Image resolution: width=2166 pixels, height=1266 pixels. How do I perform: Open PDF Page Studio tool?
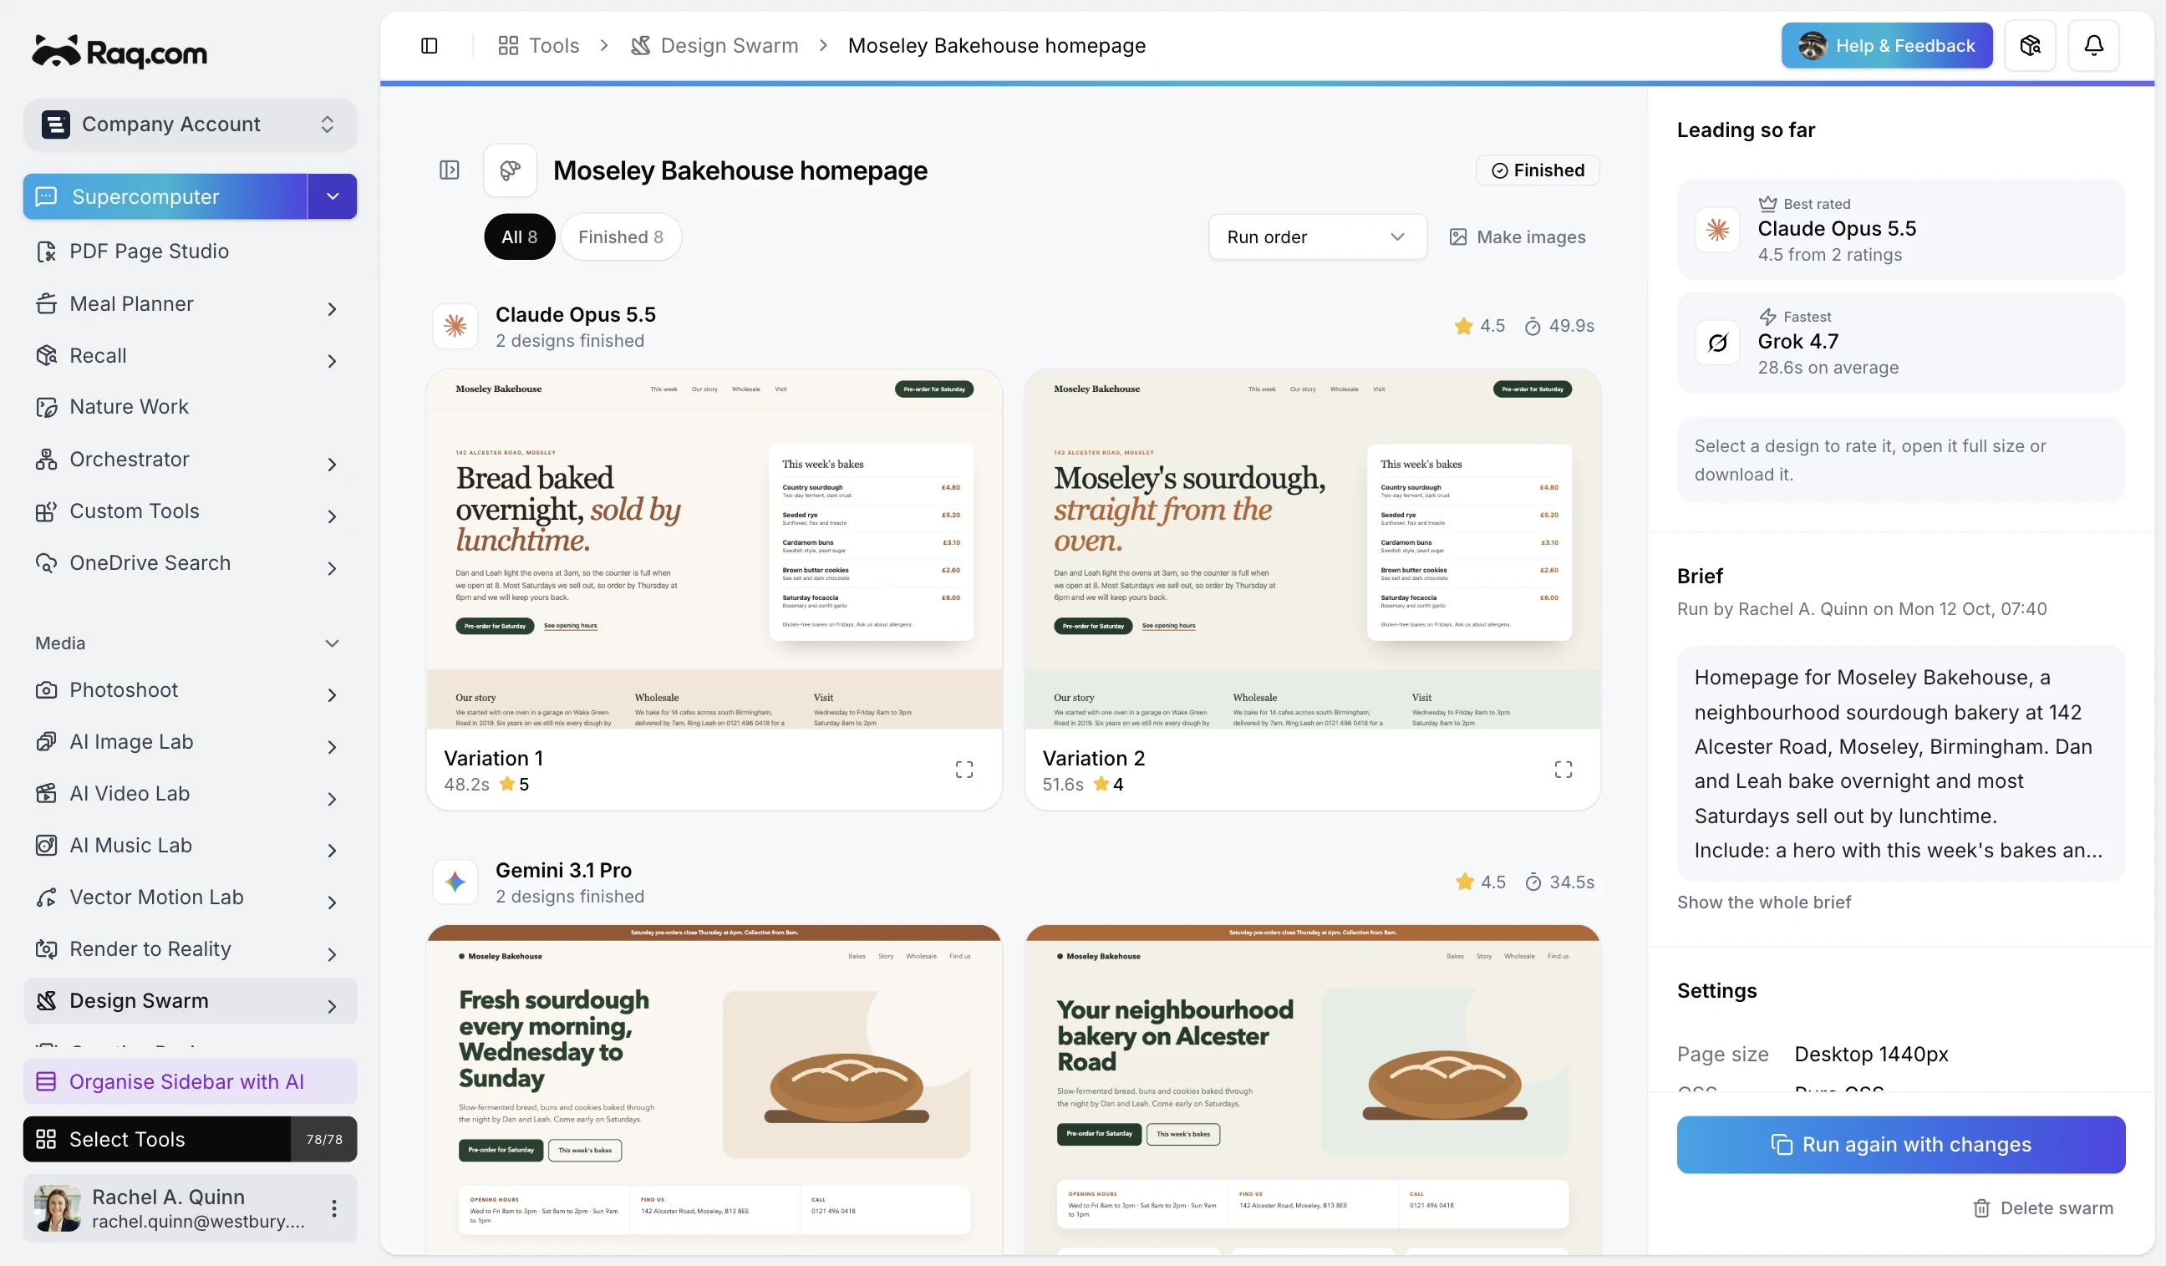click(x=189, y=251)
